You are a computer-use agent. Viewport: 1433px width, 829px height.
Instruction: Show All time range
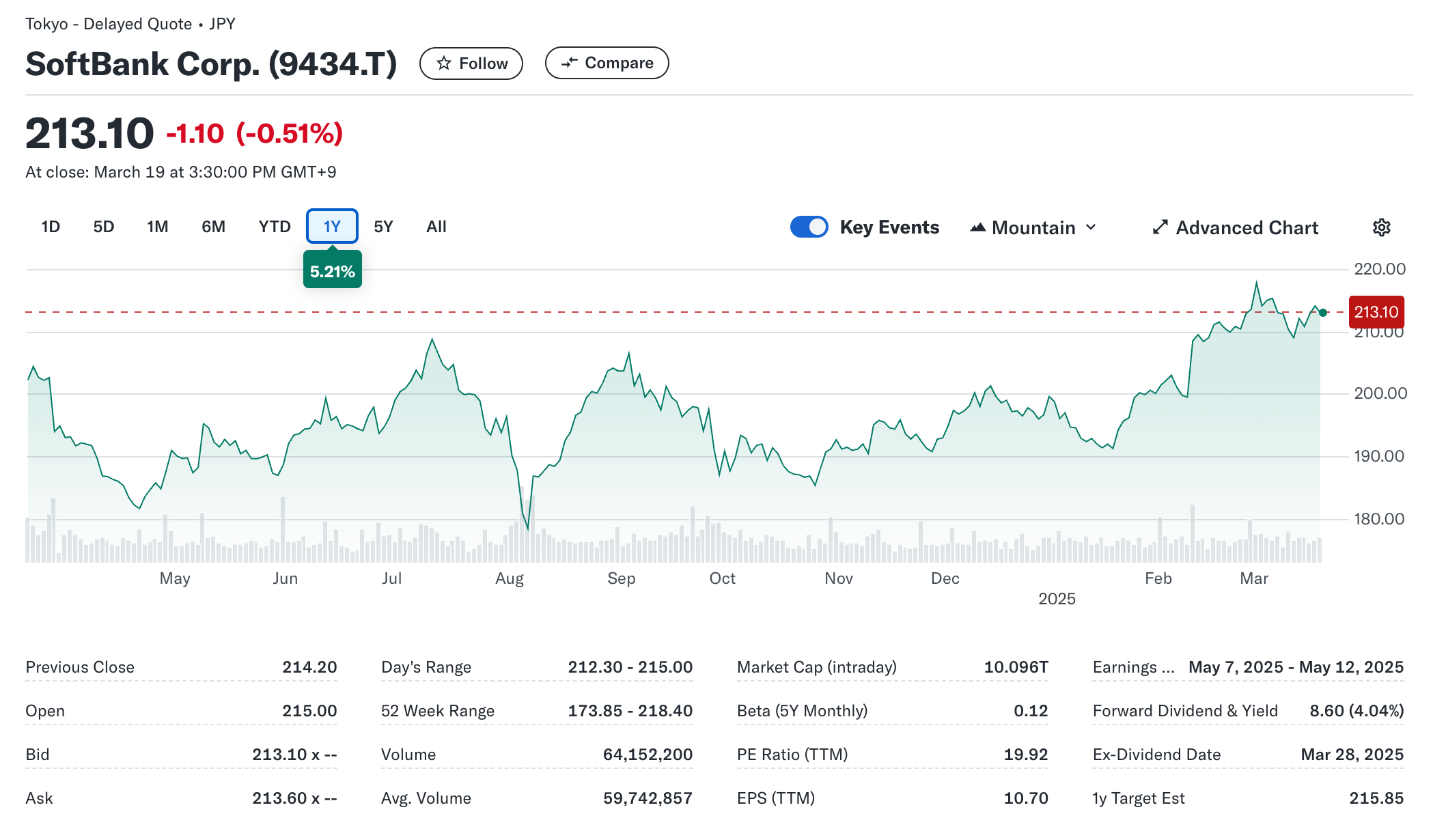(436, 227)
